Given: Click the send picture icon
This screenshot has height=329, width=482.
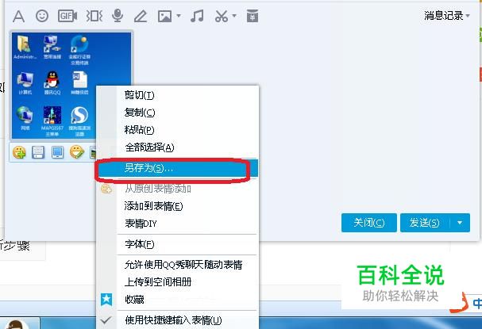Looking at the screenshot, I should click(164, 16).
